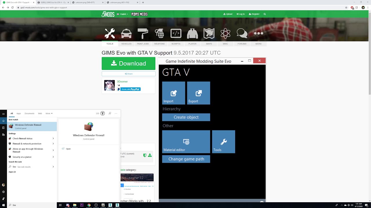Image resolution: width=371 pixels, height=208 pixels.
Task: Click the RDR2 MODS logo link
Action: point(139,14)
